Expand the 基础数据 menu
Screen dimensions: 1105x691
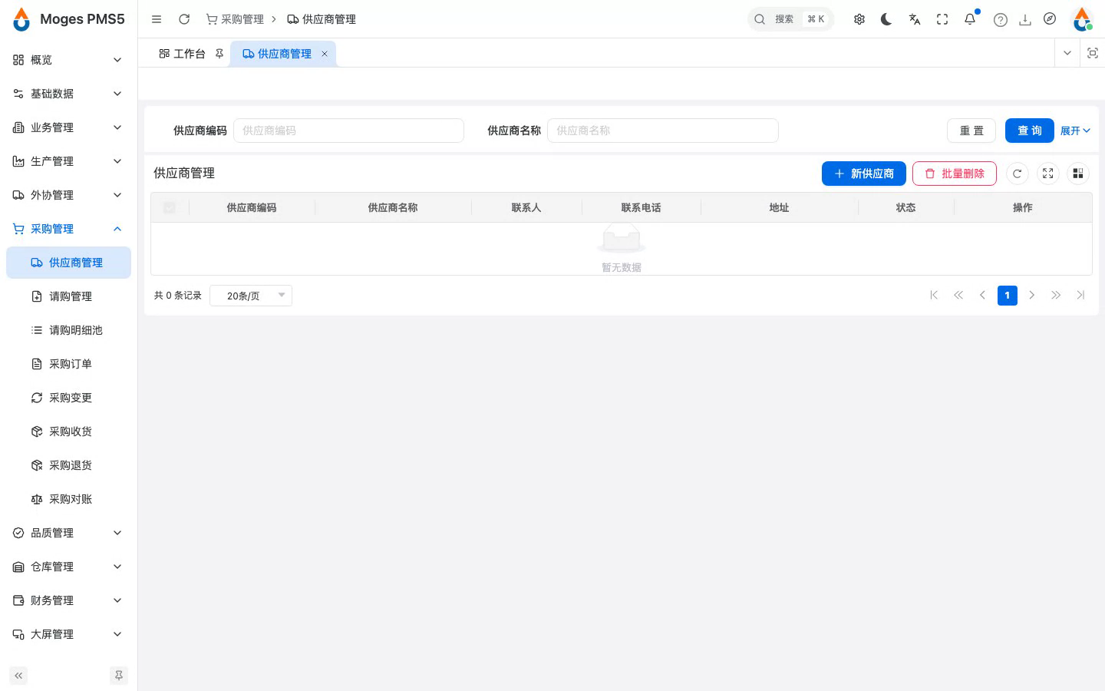[x=68, y=94]
